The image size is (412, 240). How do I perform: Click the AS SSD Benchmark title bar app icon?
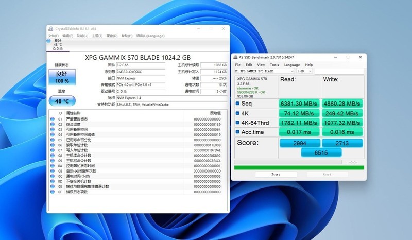[x=235, y=57]
